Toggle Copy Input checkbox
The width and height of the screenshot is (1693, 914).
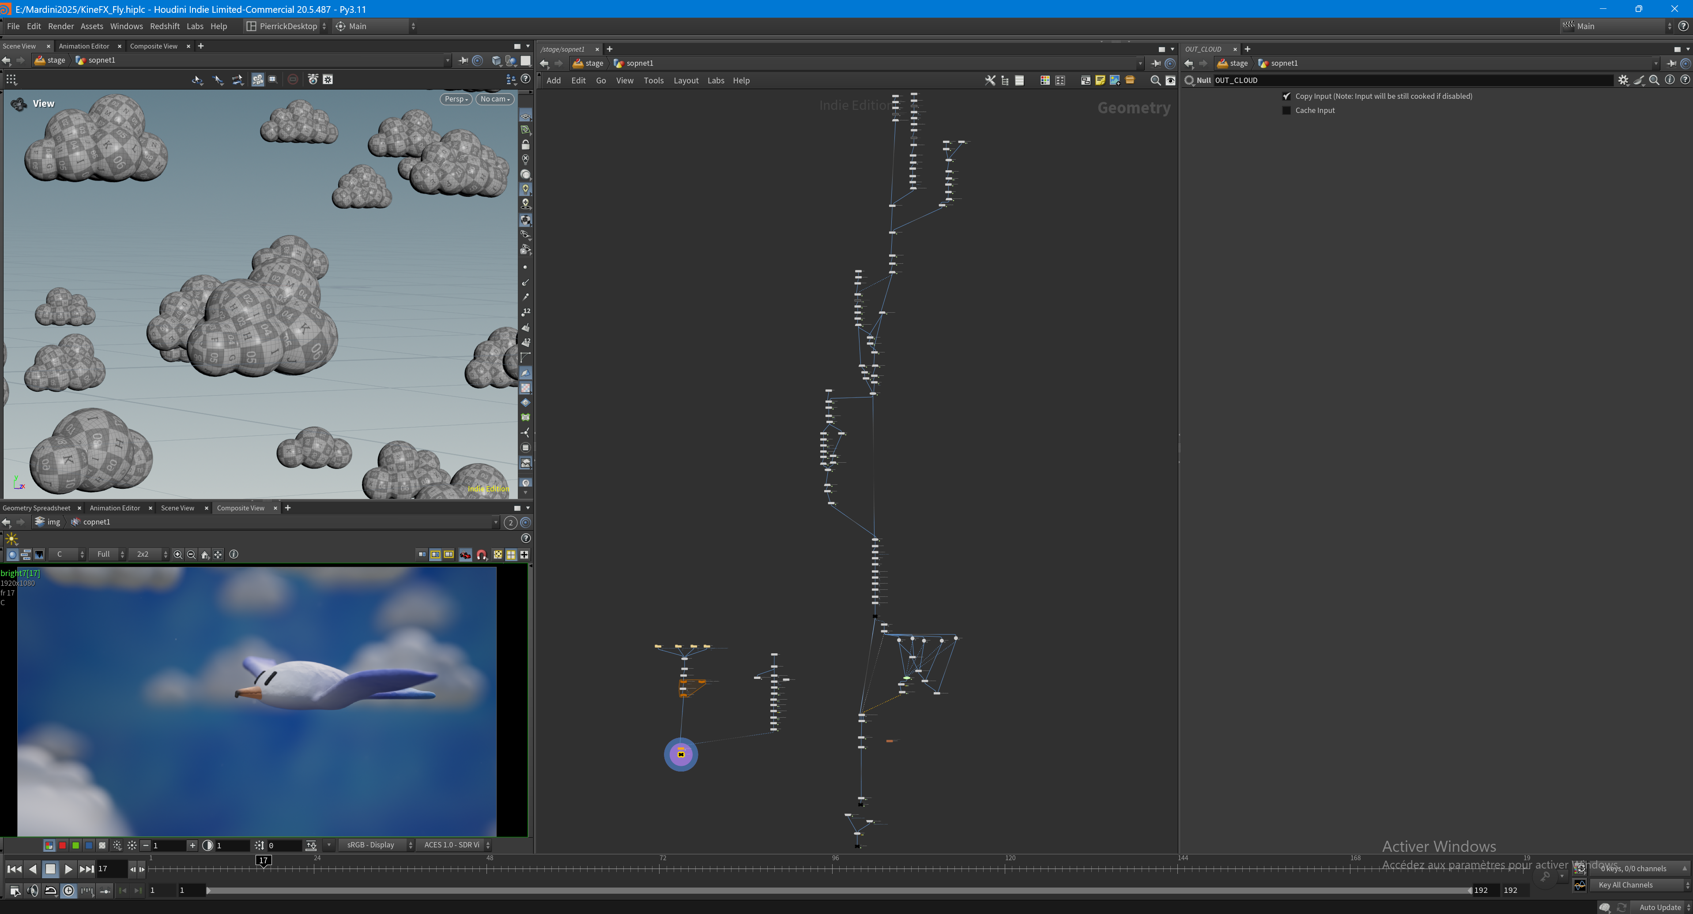tap(1286, 96)
